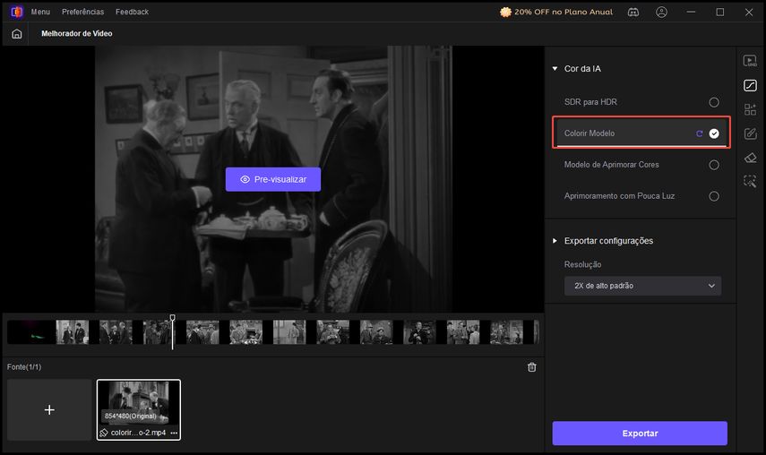Select Modelo de Aprimorar Cores radio button

click(714, 165)
